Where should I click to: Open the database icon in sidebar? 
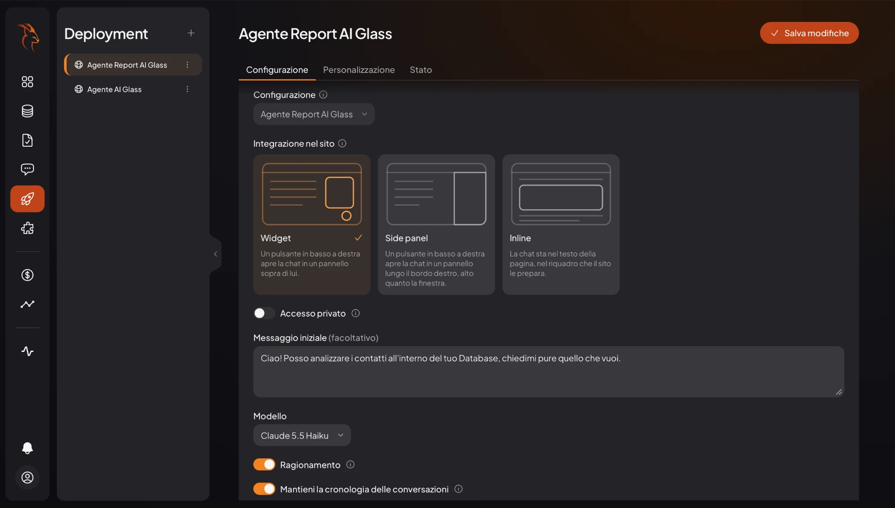point(27,111)
